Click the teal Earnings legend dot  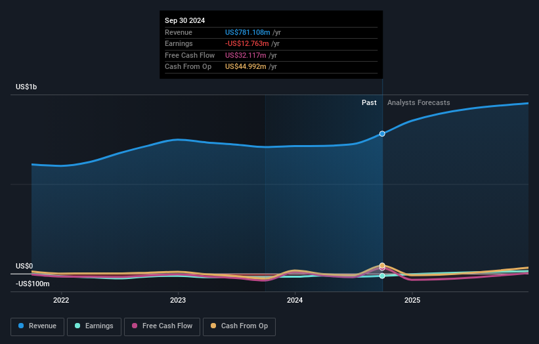[x=77, y=326]
